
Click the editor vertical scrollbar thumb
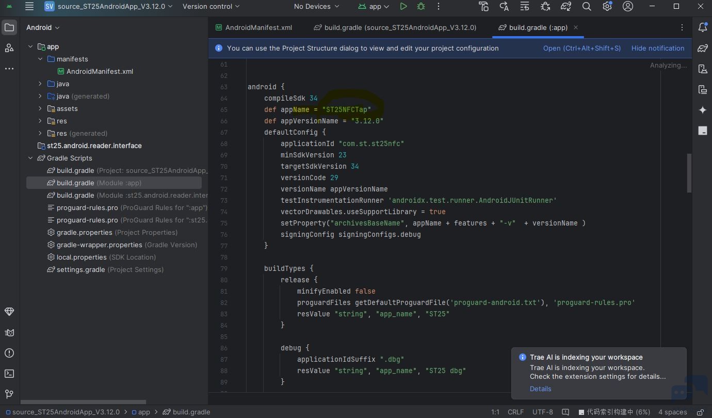689,173
